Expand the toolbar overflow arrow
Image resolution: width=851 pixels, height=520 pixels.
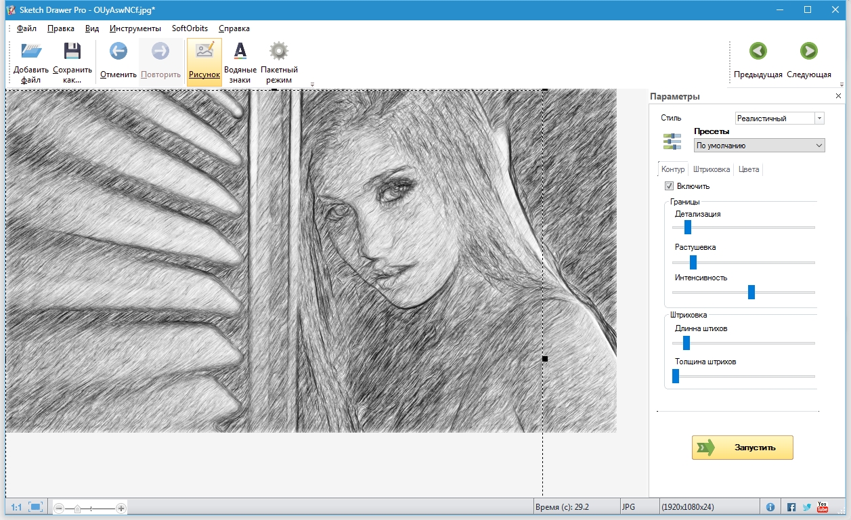point(312,85)
